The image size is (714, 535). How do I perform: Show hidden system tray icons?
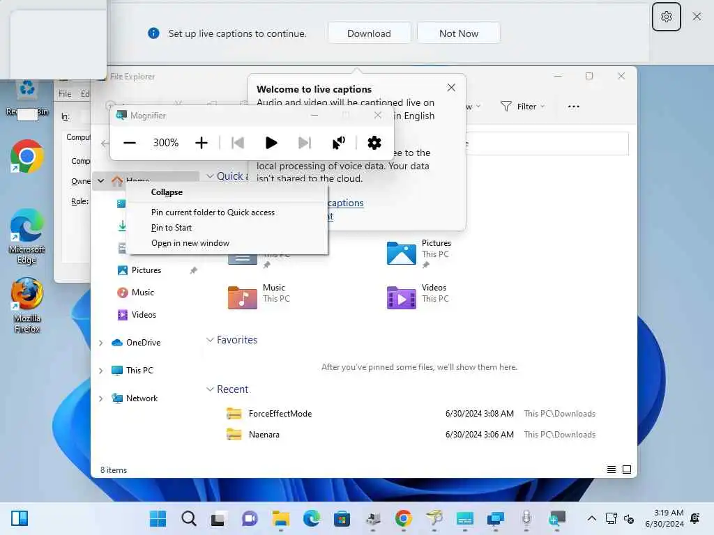click(x=591, y=518)
